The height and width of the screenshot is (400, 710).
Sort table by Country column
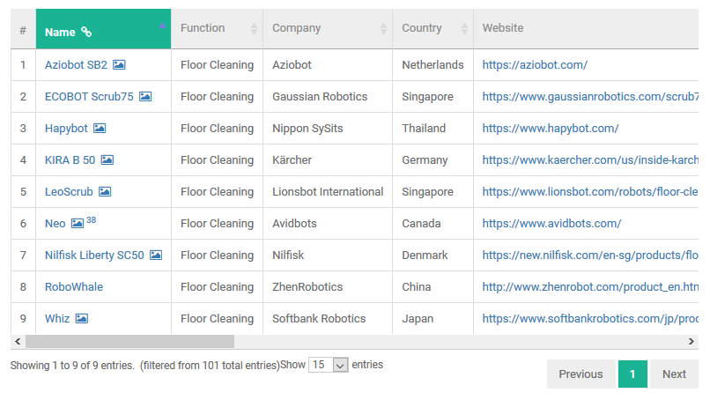pos(433,28)
